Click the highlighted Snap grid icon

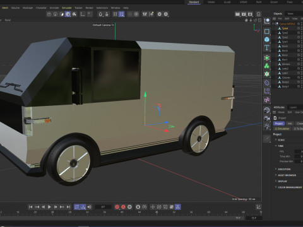coord(122,14)
